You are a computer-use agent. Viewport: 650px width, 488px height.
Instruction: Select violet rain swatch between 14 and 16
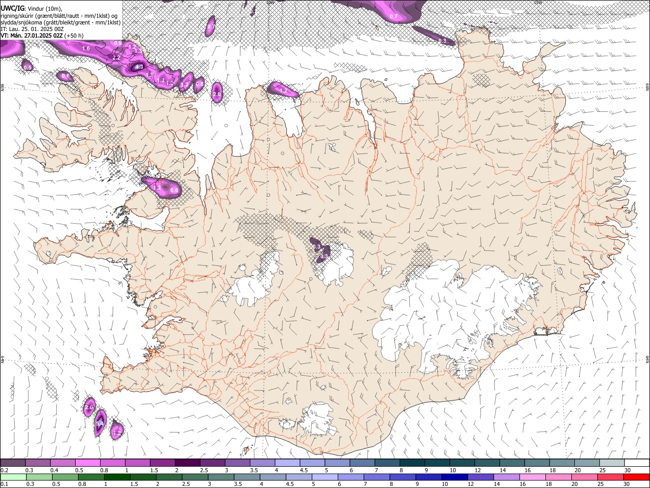point(507,477)
